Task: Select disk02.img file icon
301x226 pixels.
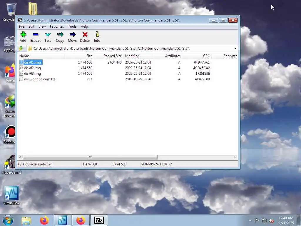Action: 21,68
